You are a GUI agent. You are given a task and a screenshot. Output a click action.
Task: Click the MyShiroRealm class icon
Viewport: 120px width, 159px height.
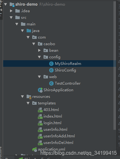[51, 64]
